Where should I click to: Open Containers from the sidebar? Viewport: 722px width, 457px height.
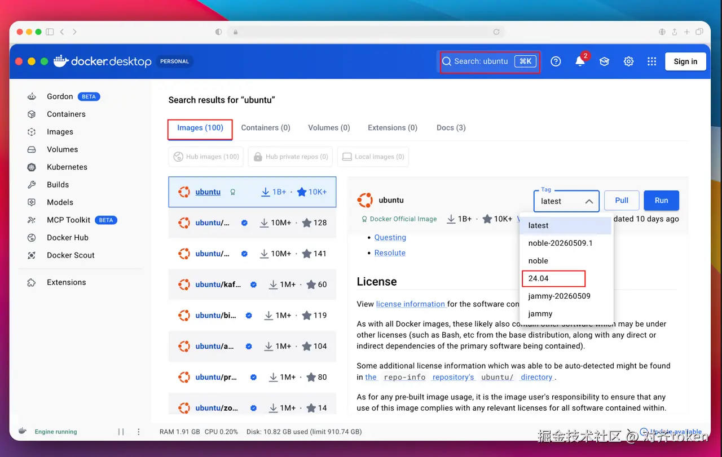coord(66,114)
